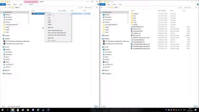The height and width of the screenshot is (112, 199).
Task: Choose Copy from the context menu
Action: [x=49, y=20]
